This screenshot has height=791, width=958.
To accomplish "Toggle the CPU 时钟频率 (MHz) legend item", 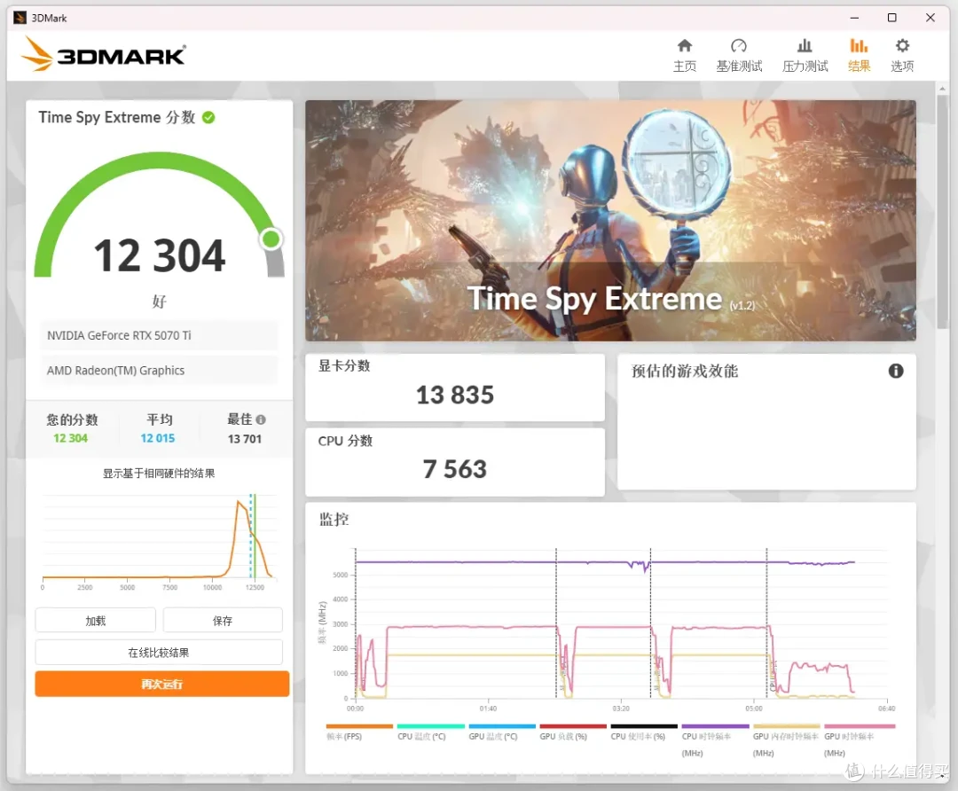I will tap(715, 740).
